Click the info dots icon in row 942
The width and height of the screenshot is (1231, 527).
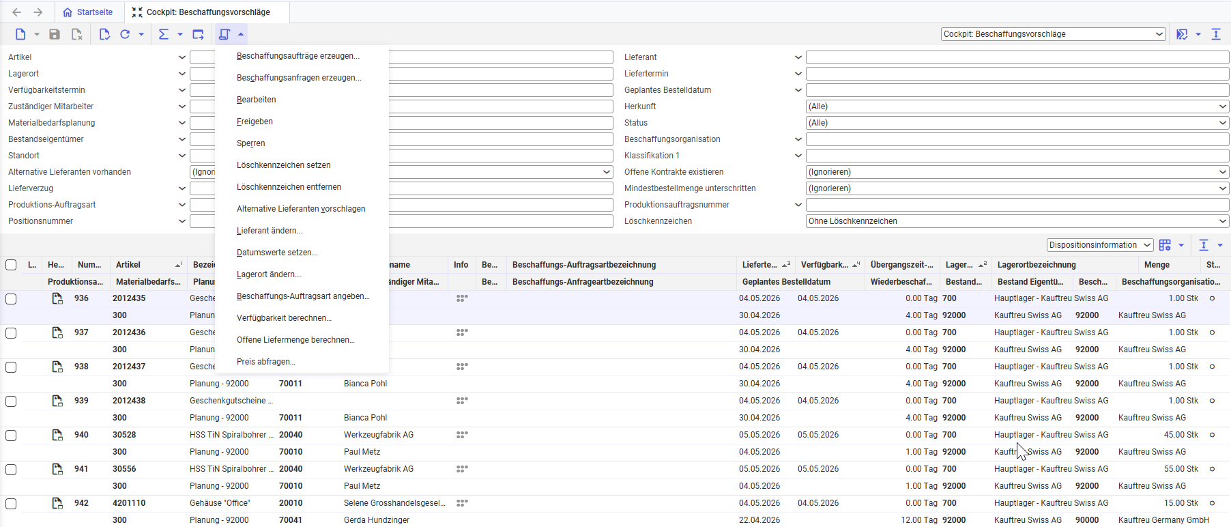[462, 503]
